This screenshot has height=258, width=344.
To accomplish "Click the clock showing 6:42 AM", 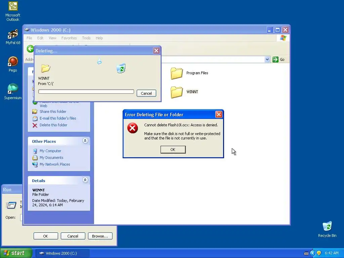I will click(332, 253).
